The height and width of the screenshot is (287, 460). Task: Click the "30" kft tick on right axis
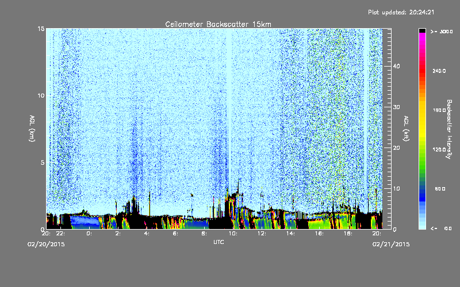pyautogui.click(x=396, y=107)
